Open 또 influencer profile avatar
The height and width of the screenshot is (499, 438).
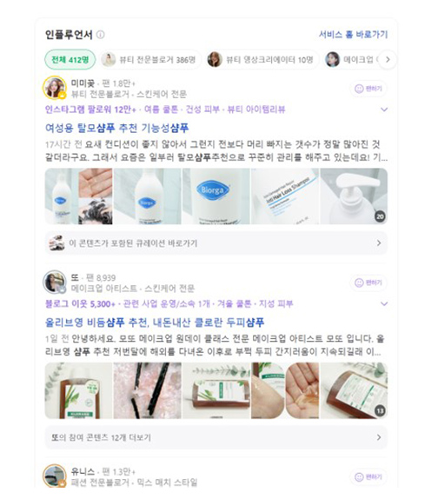[55, 282]
